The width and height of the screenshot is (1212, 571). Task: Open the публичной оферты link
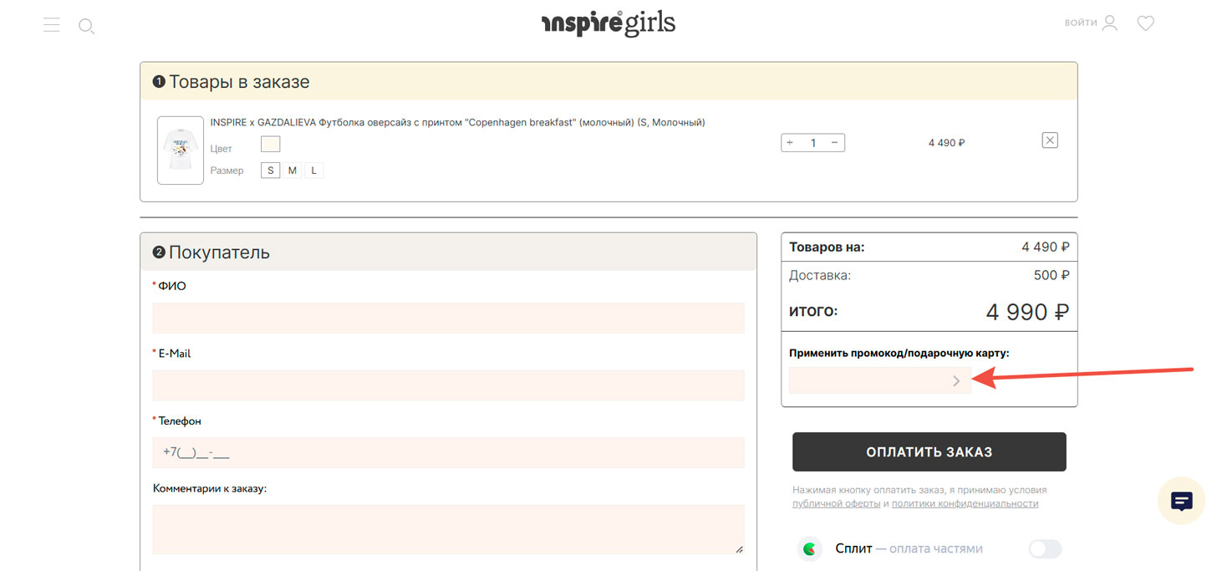pos(836,504)
